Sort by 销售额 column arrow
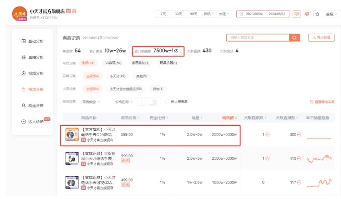 point(236,118)
